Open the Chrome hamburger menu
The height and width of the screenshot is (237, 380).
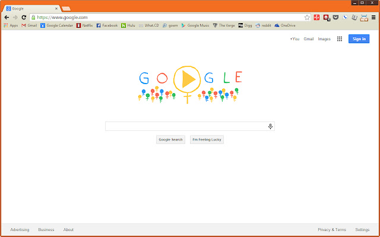click(x=373, y=17)
